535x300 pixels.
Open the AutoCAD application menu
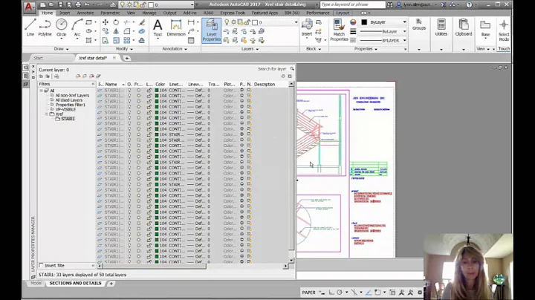coord(29,6)
